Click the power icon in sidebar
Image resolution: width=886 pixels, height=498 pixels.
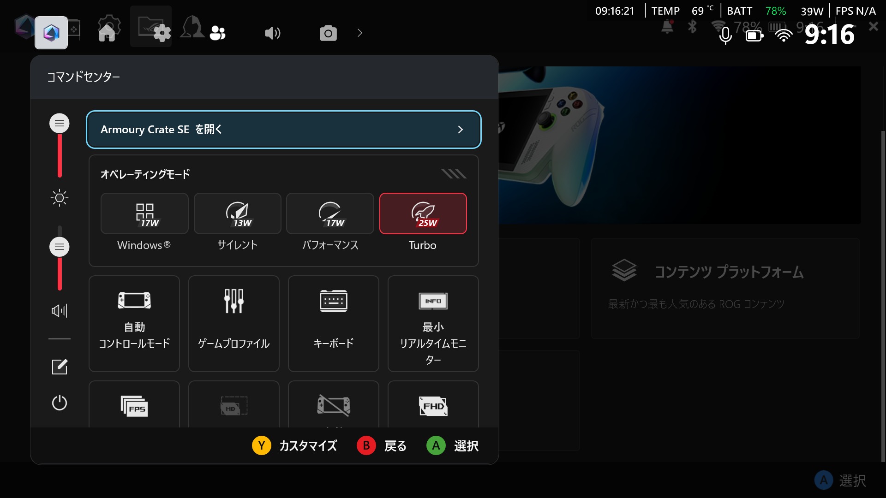(x=60, y=403)
